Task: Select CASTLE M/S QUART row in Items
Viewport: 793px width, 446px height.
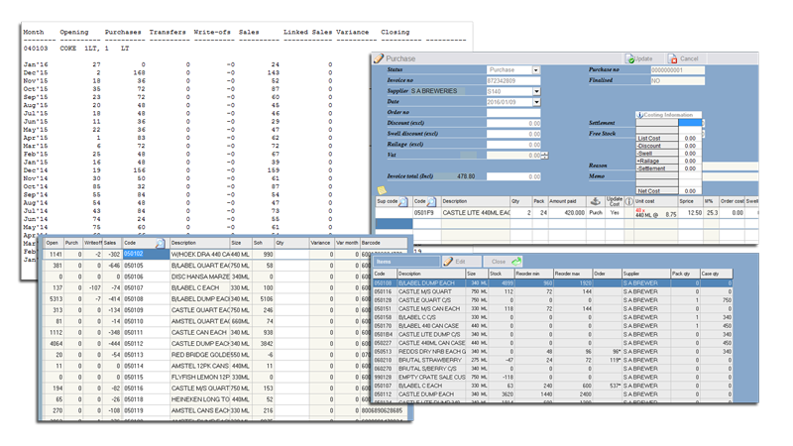Action: coord(553,291)
